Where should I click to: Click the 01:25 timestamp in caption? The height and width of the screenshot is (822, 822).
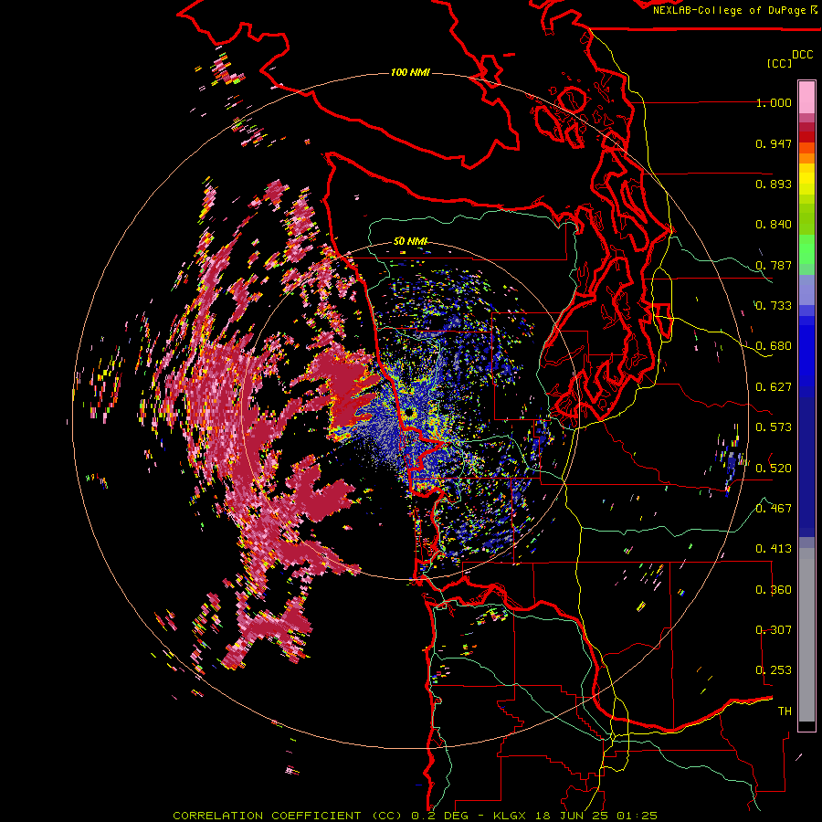pos(637,816)
